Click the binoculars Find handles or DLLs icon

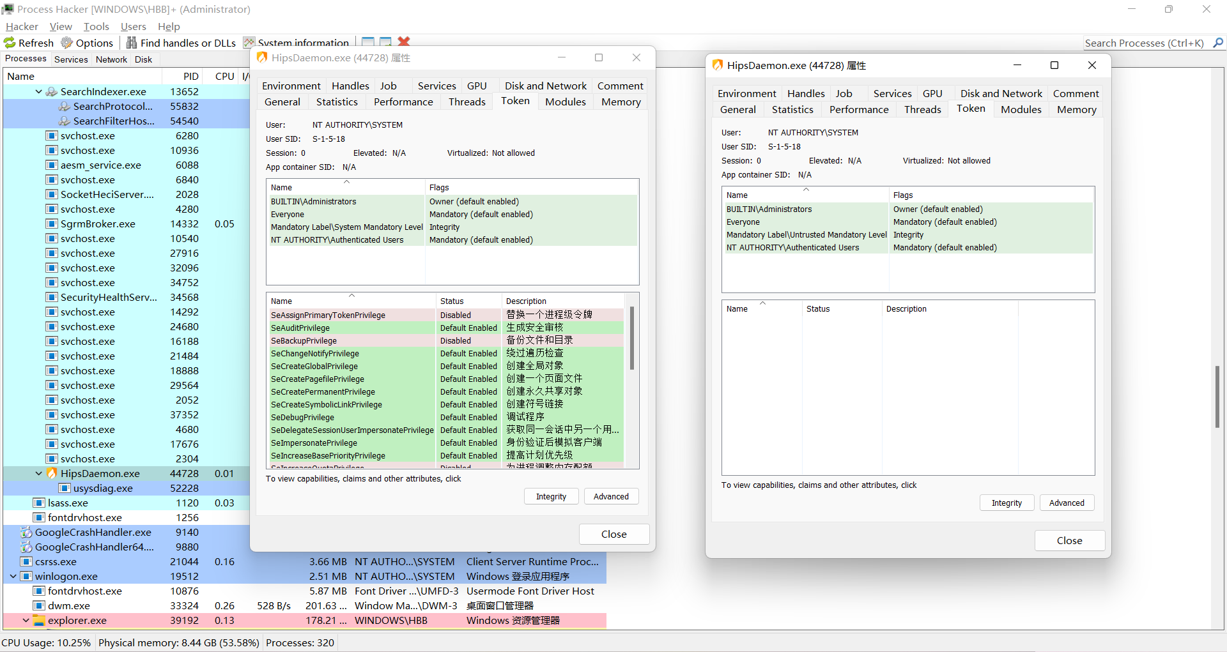[131, 43]
